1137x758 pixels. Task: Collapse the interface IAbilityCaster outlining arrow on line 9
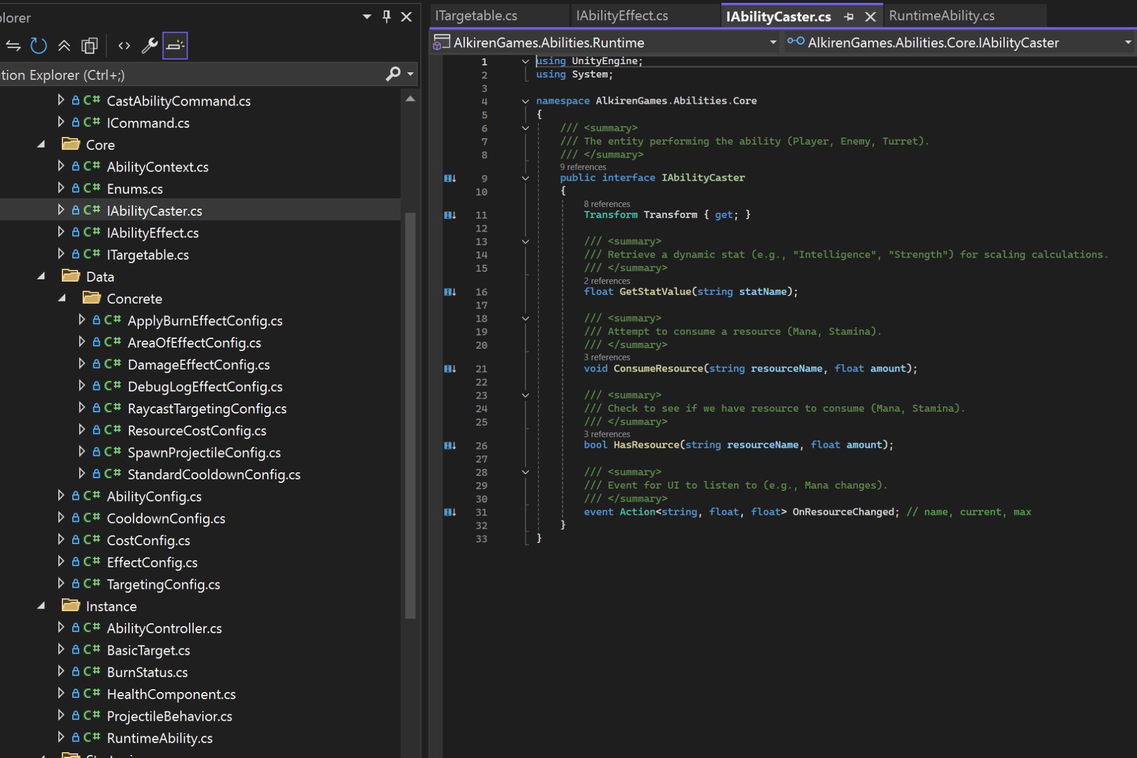click(525, 178)
